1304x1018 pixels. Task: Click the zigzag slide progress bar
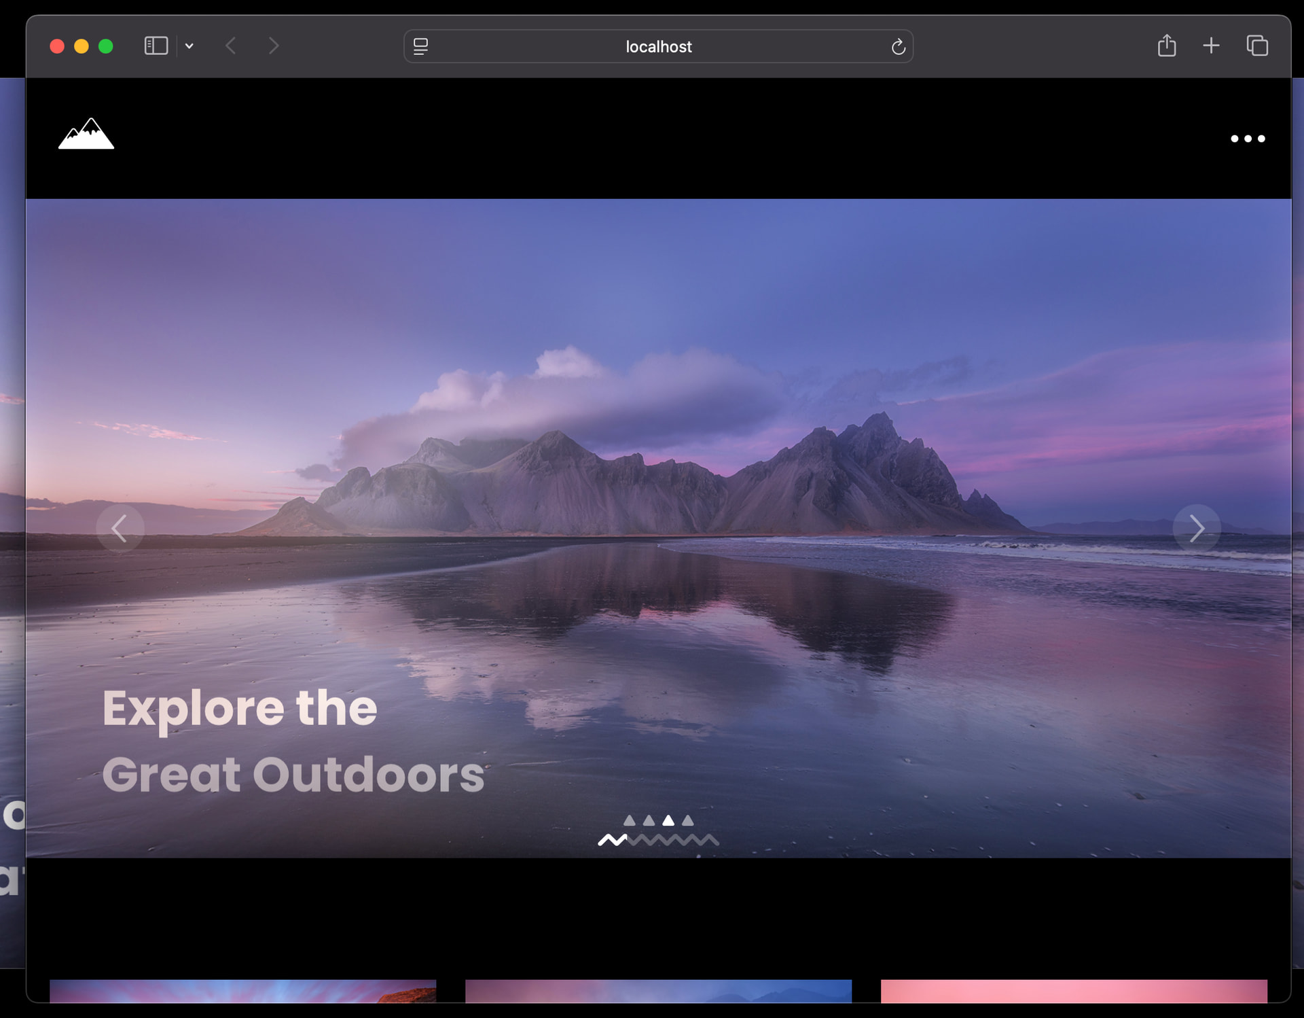tap(658, 841)
